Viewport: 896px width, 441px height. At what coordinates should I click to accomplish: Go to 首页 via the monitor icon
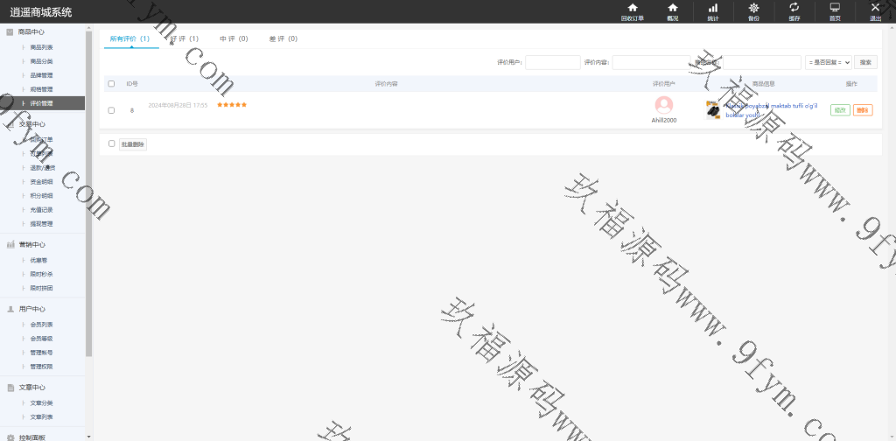tap(835, 11)
